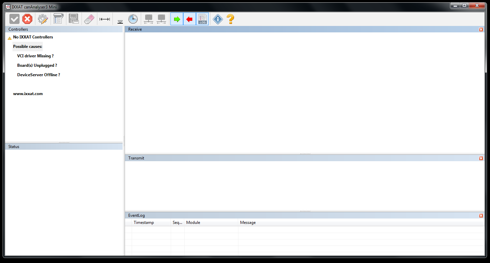Toggle the red left-arrow button
The image size is (490, 263).
coord(190,19)
